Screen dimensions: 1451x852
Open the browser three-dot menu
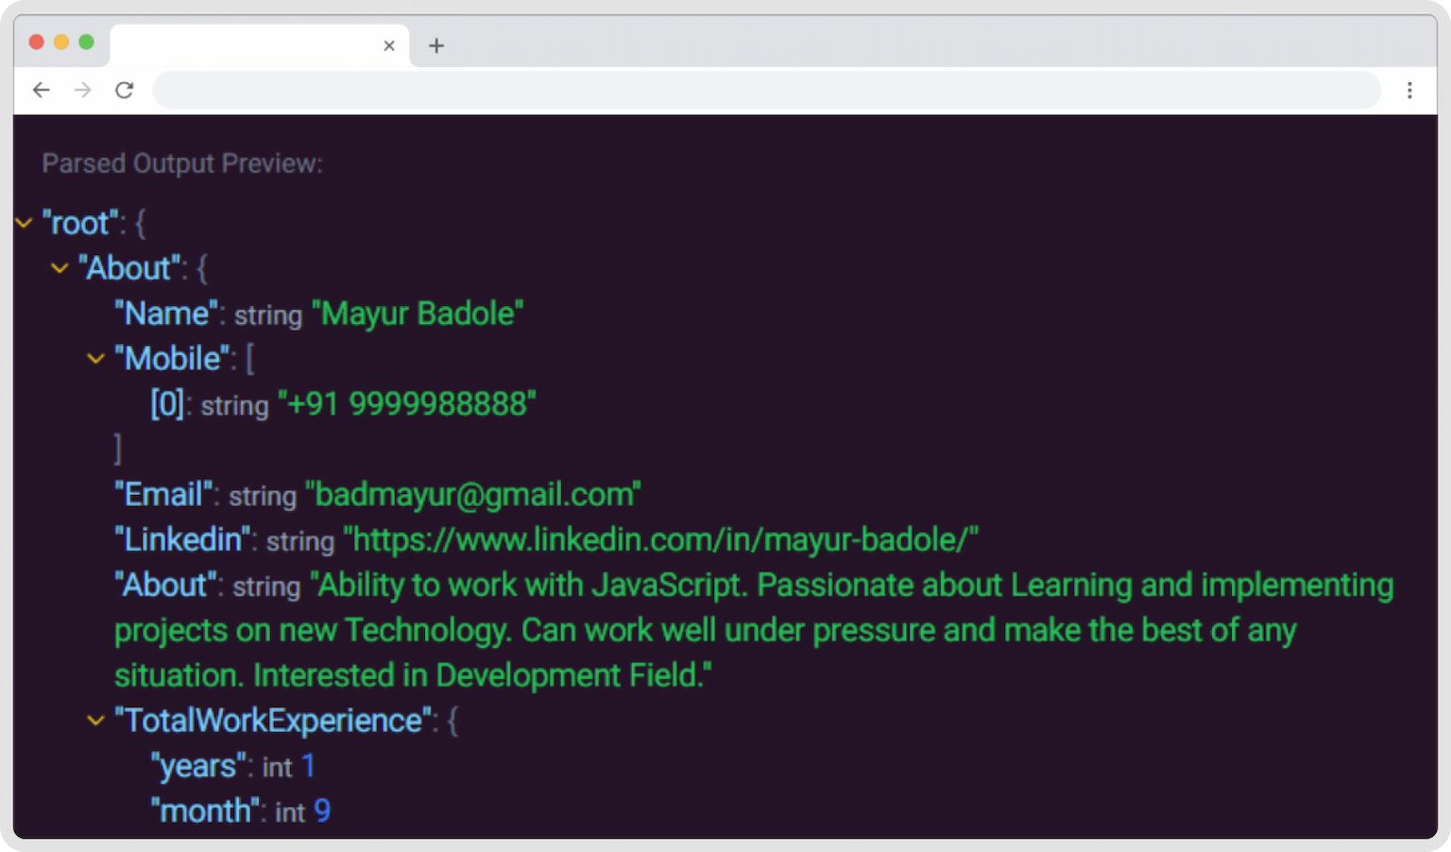point(1409,90)
